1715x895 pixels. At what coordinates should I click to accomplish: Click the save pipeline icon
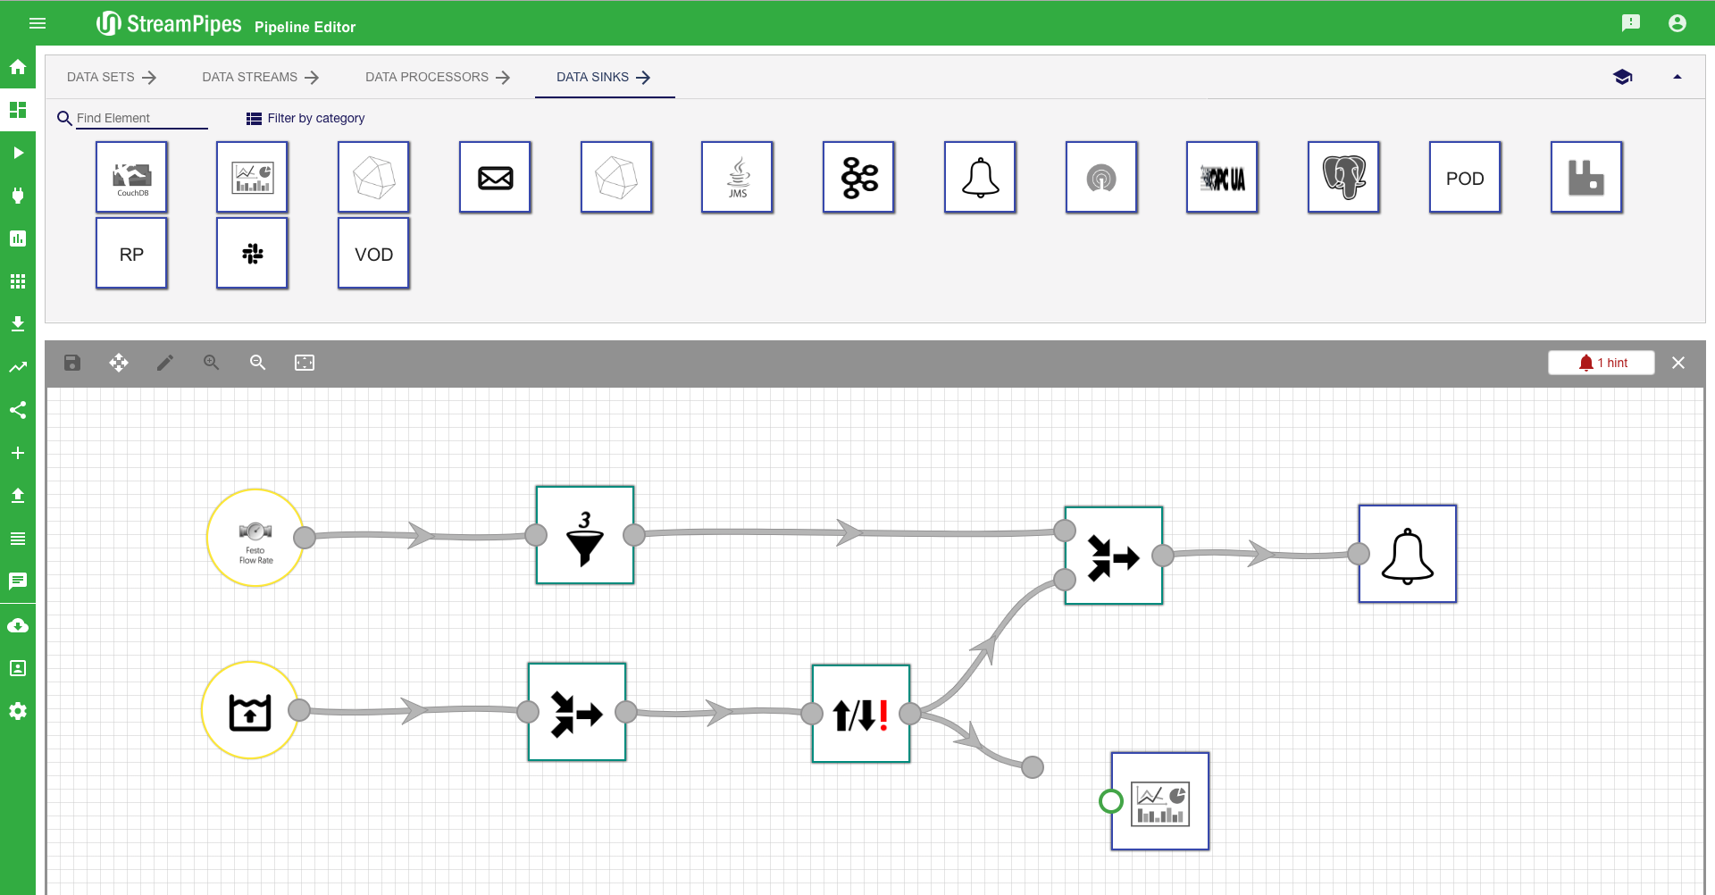(72, 363)
